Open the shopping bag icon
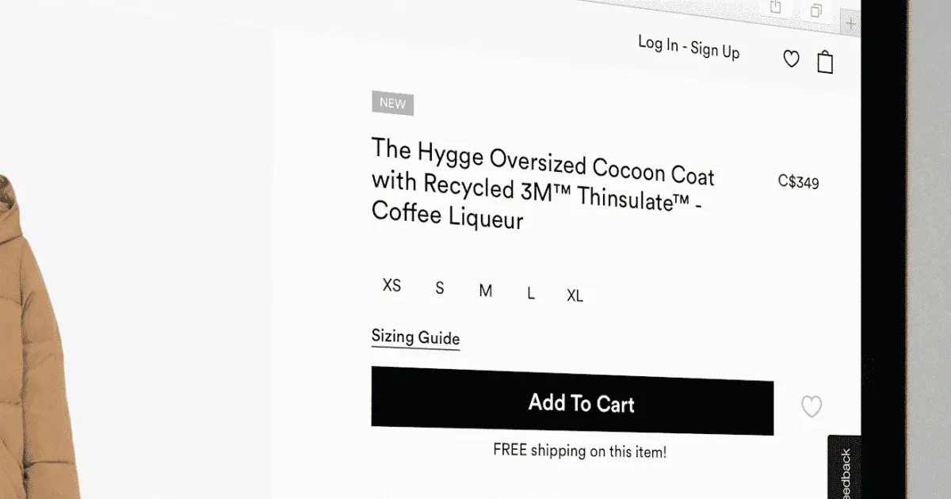 coord(825,62)
